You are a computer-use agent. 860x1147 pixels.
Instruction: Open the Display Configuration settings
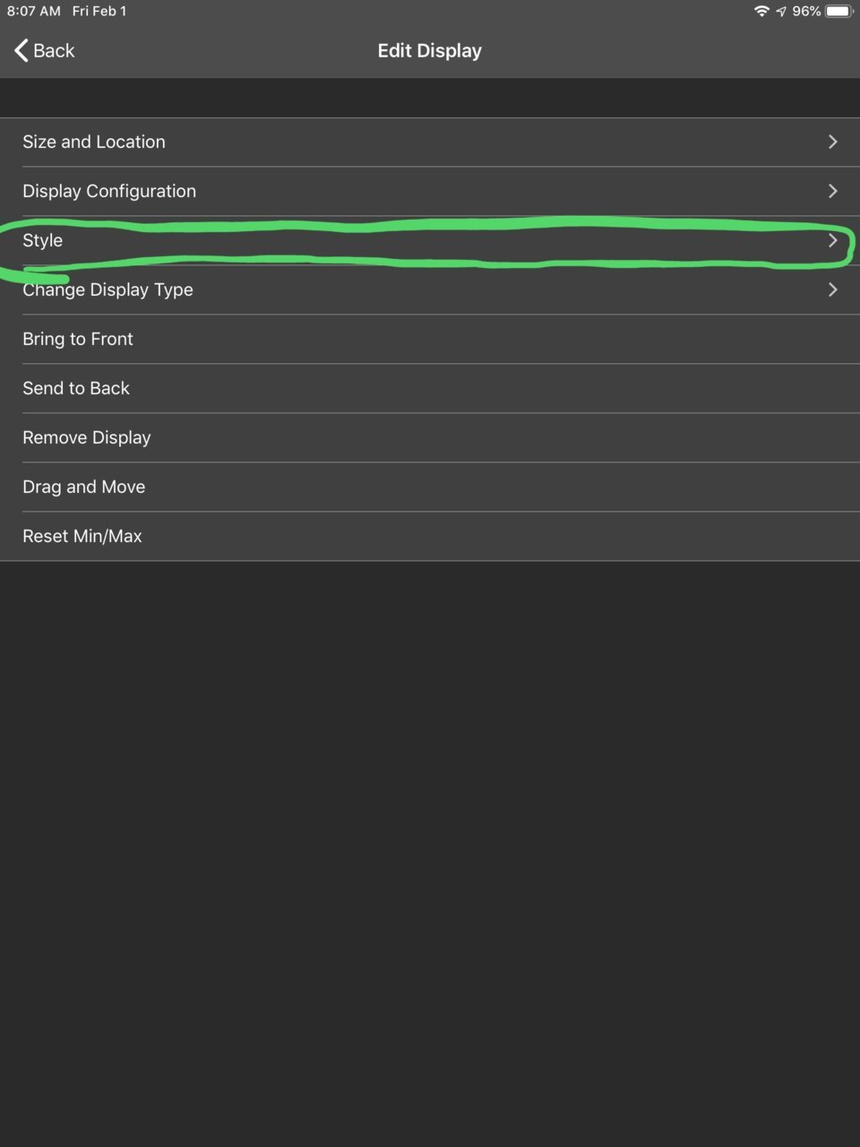[430, 191]
